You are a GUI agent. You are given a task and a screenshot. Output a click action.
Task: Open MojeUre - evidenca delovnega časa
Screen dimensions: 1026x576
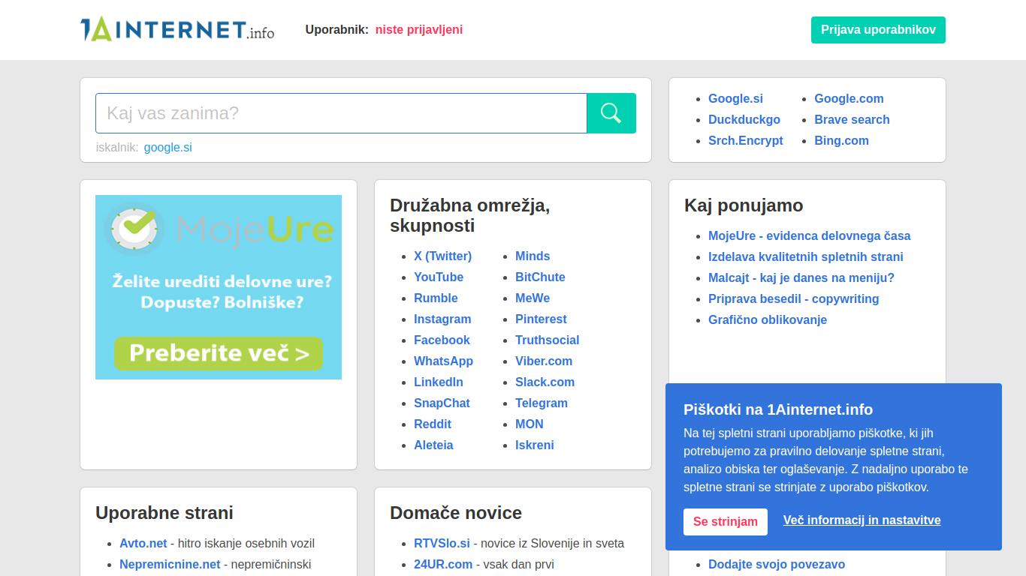pyautogui.click(x=809, y=236)
